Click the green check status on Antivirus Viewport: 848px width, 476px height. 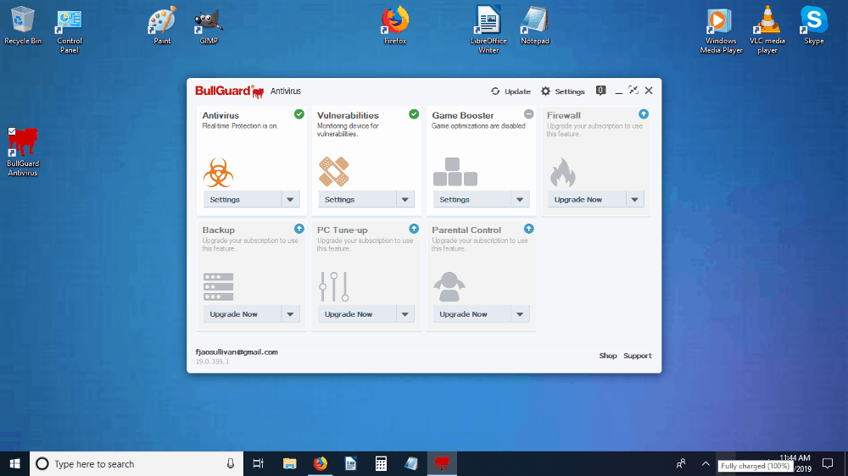(299, 114)
